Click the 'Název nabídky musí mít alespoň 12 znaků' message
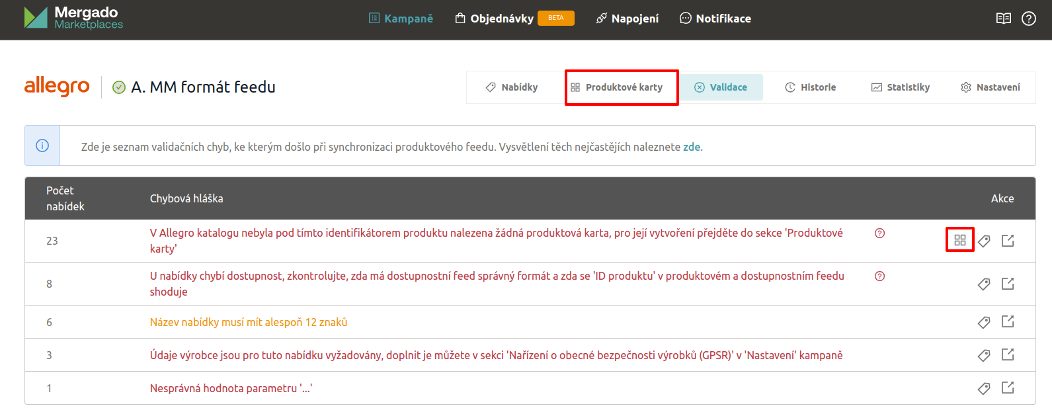This screenshot has height=414, width=1052. point(249,322)
